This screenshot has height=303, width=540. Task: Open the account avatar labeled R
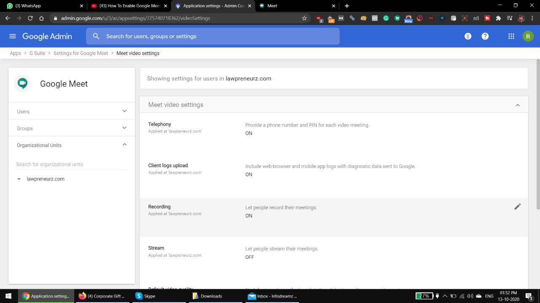[528, 36]
